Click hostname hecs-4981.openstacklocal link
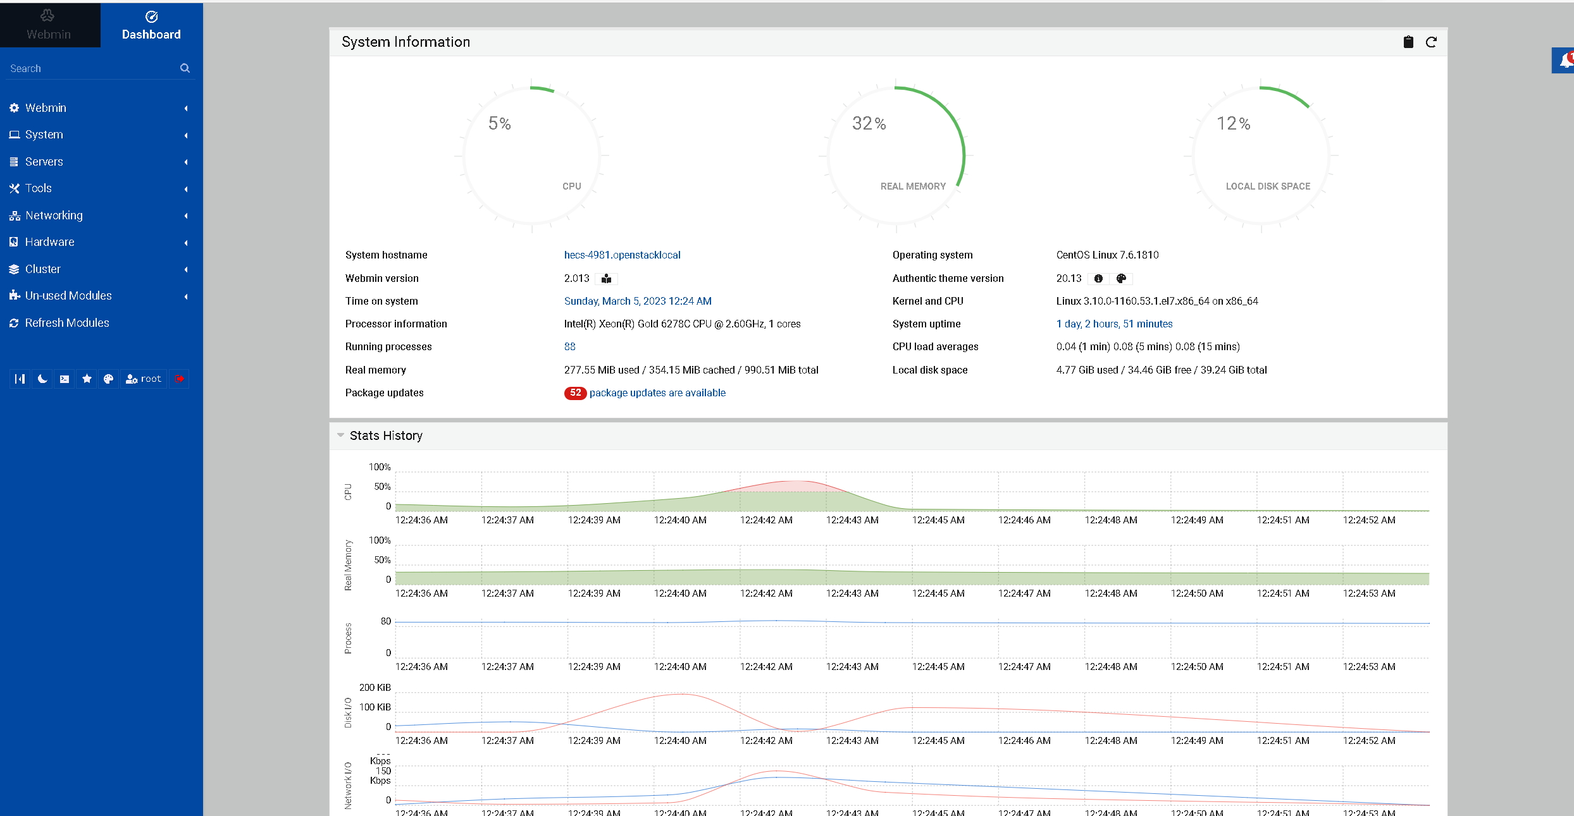 pyautogui.click(x=622, y=255)
